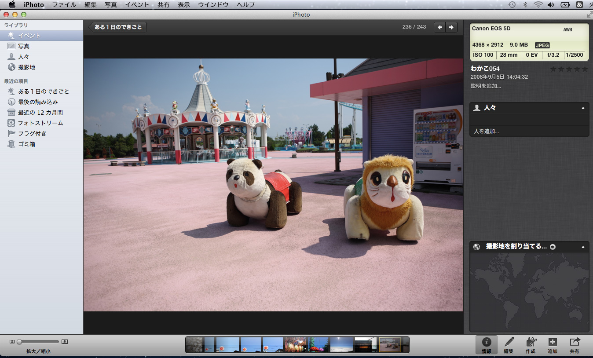Screen dimensions: 593x358
Task: Click 人を追加... to add a person
Action: click(x=486, y=131)
